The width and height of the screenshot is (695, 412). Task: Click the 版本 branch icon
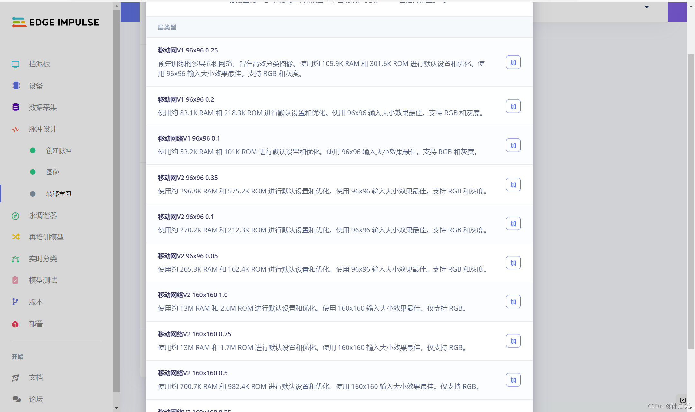[x=15, y=302]
